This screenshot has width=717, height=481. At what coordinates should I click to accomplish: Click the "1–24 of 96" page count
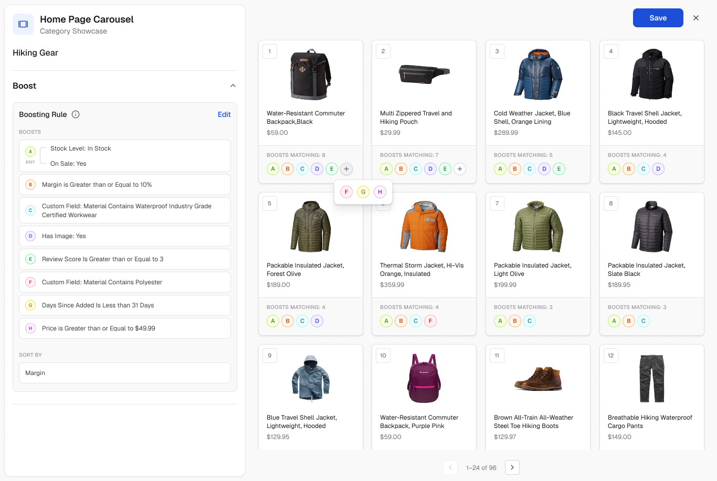coord(481,468)
